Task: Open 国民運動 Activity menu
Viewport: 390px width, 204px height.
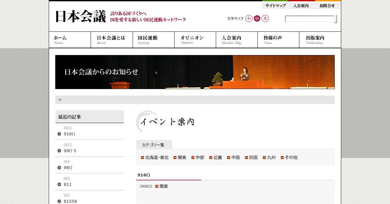Action: tap(153, 40)
